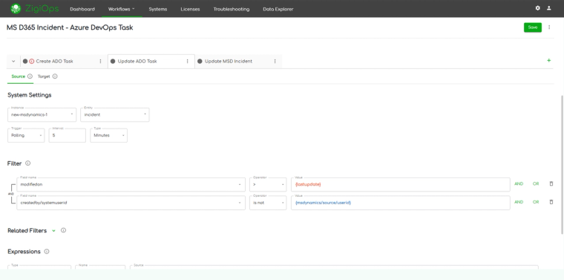Screen dimensions: 564x280
Task: Select the Update MSD Incident action tab
Action: [229, 61]
